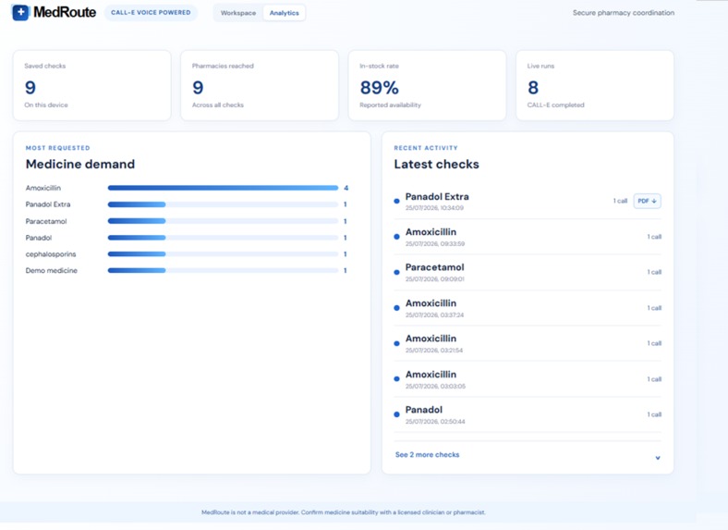Click the Amoxicillin demand bar
This screenshot has width=728, height=530.
tap(223, 188)
